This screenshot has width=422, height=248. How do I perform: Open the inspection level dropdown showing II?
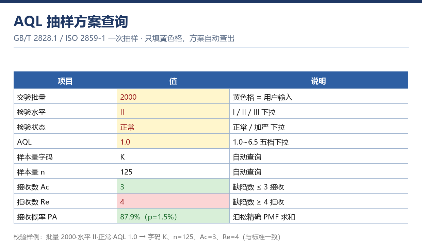coord(173,111)
